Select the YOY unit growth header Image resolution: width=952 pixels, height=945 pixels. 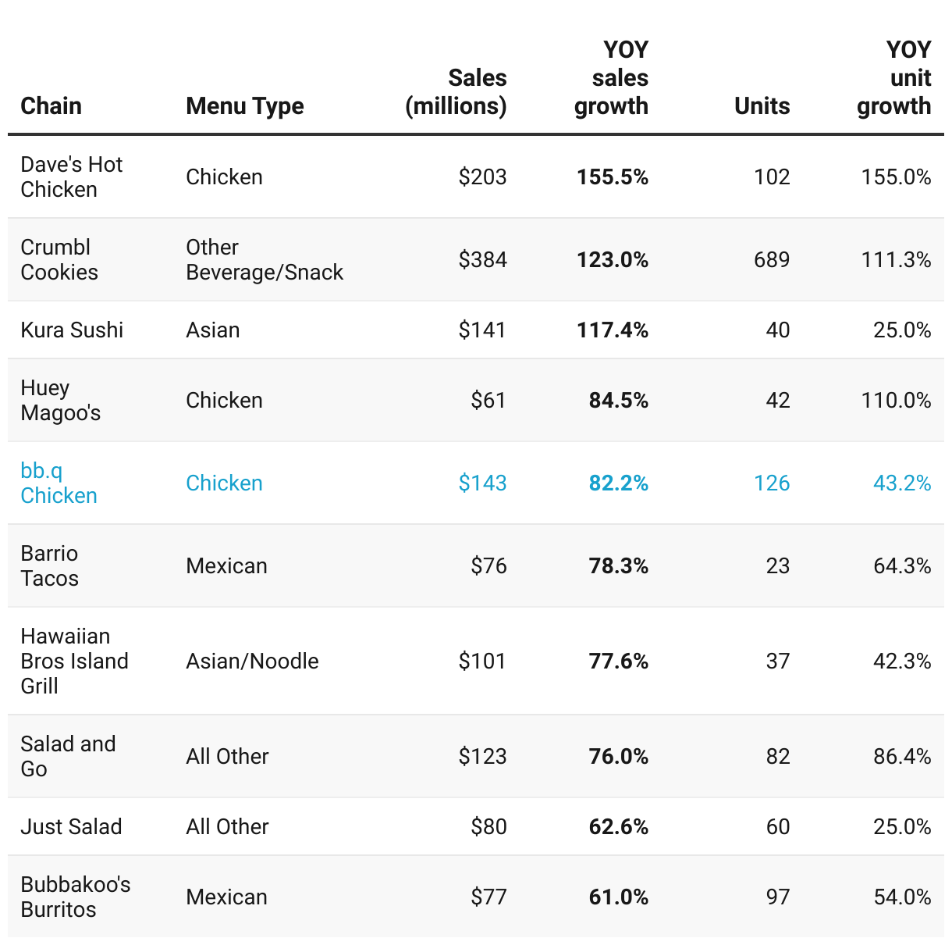894,78
